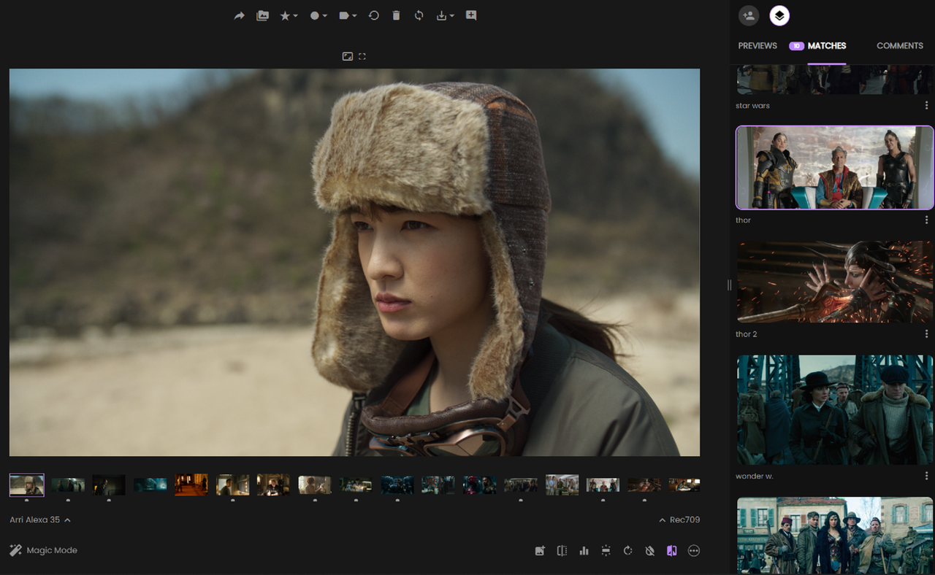The width and height of the screenshot is (935, 575).
Task: Open the Comments tab
Action: click(900, 46)
